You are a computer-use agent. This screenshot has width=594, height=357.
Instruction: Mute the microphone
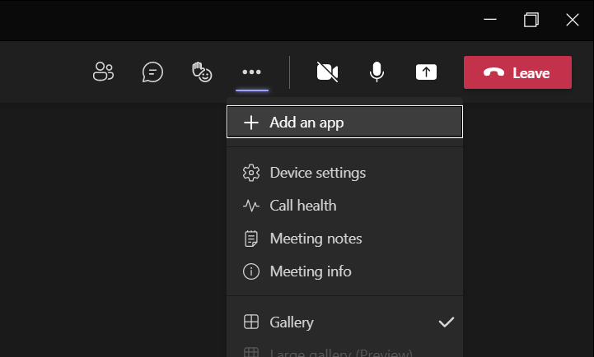tap(377, 72)
